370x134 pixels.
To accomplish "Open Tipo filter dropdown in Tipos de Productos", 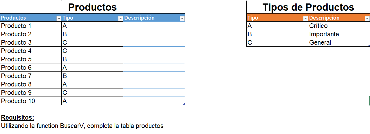I will pos(305,19).
